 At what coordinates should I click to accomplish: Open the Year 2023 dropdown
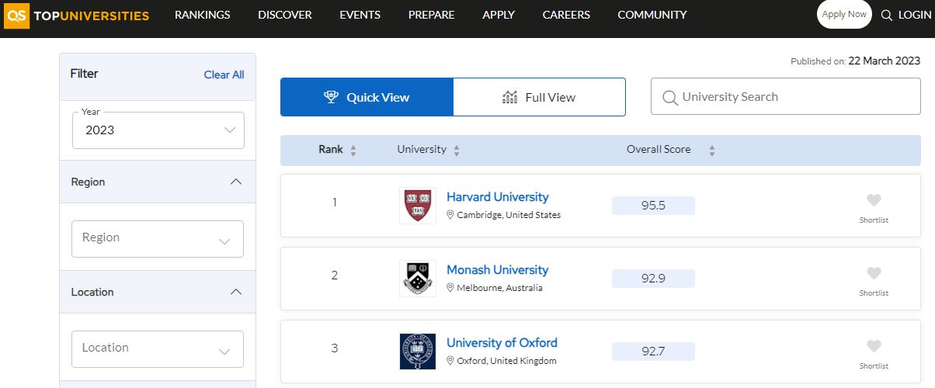158,130
